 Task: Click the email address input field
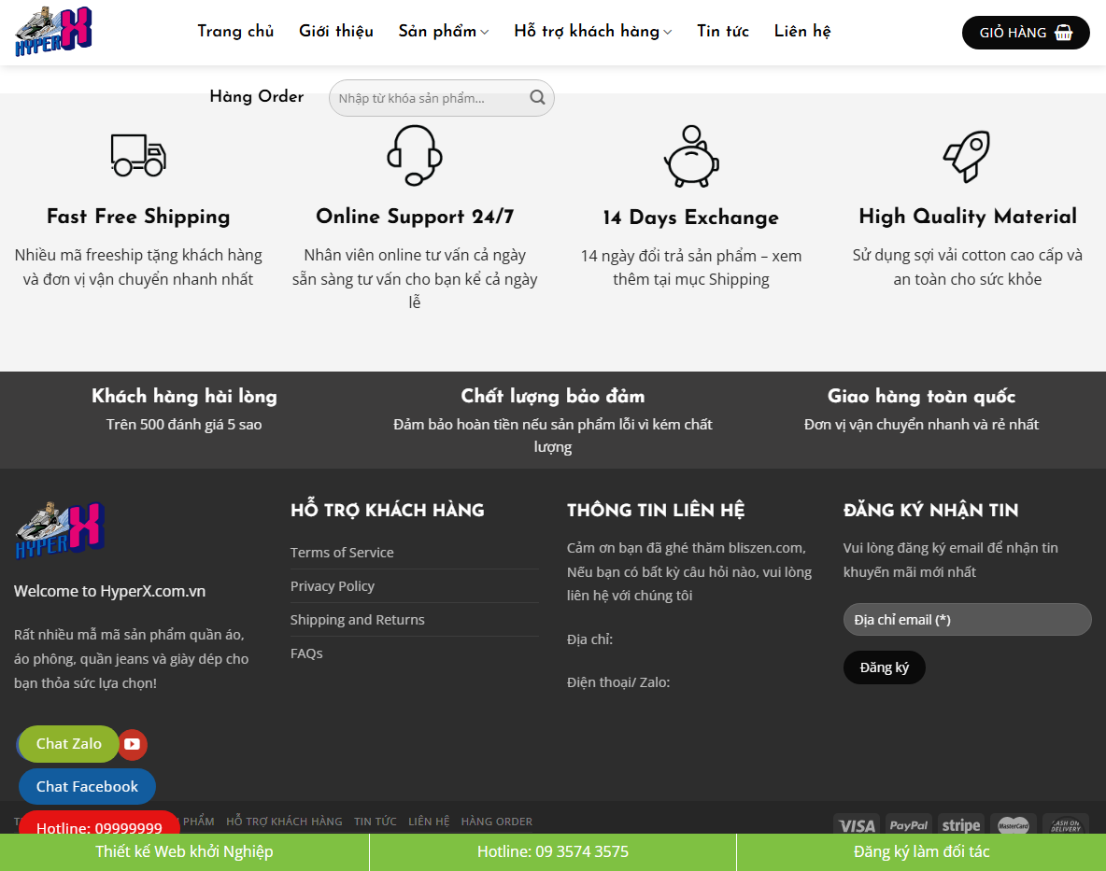click(967, 619)
